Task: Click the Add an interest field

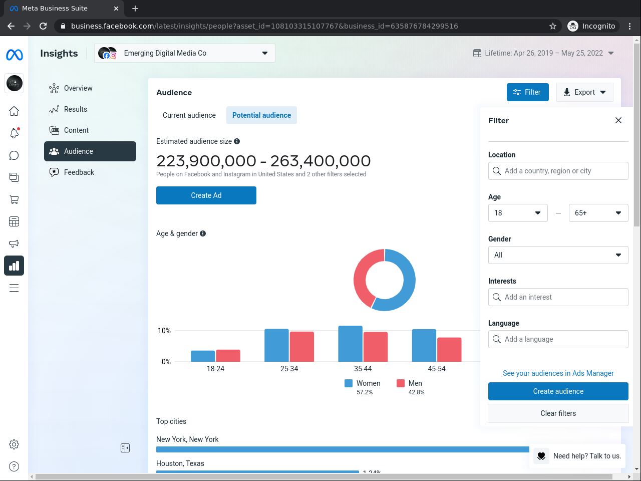Action: (558, 297)
